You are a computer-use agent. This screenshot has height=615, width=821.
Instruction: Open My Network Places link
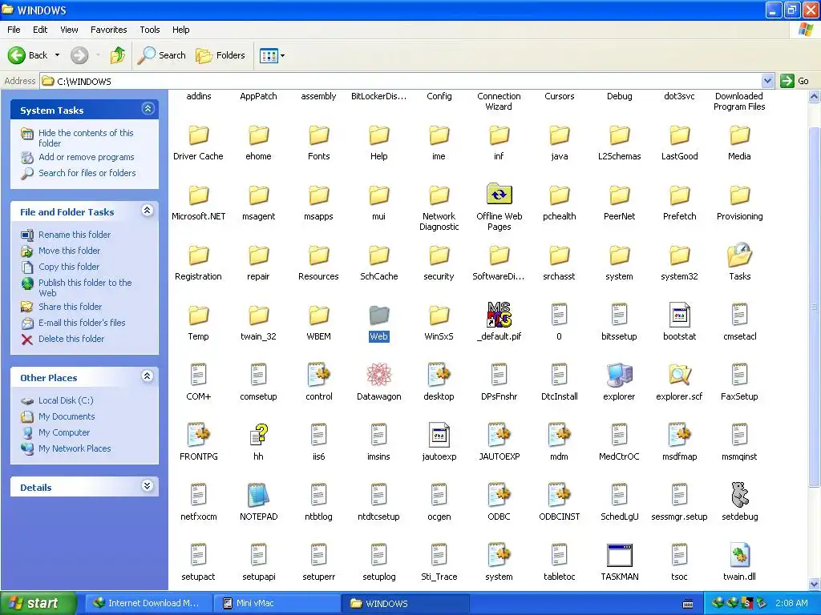click(75, 448)
